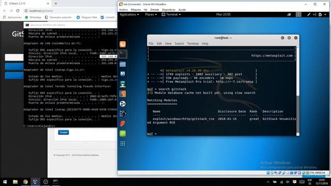The width and height of the screenshot is (331, 186).
Task: Open terminal View menu
Action: [168, 43]
